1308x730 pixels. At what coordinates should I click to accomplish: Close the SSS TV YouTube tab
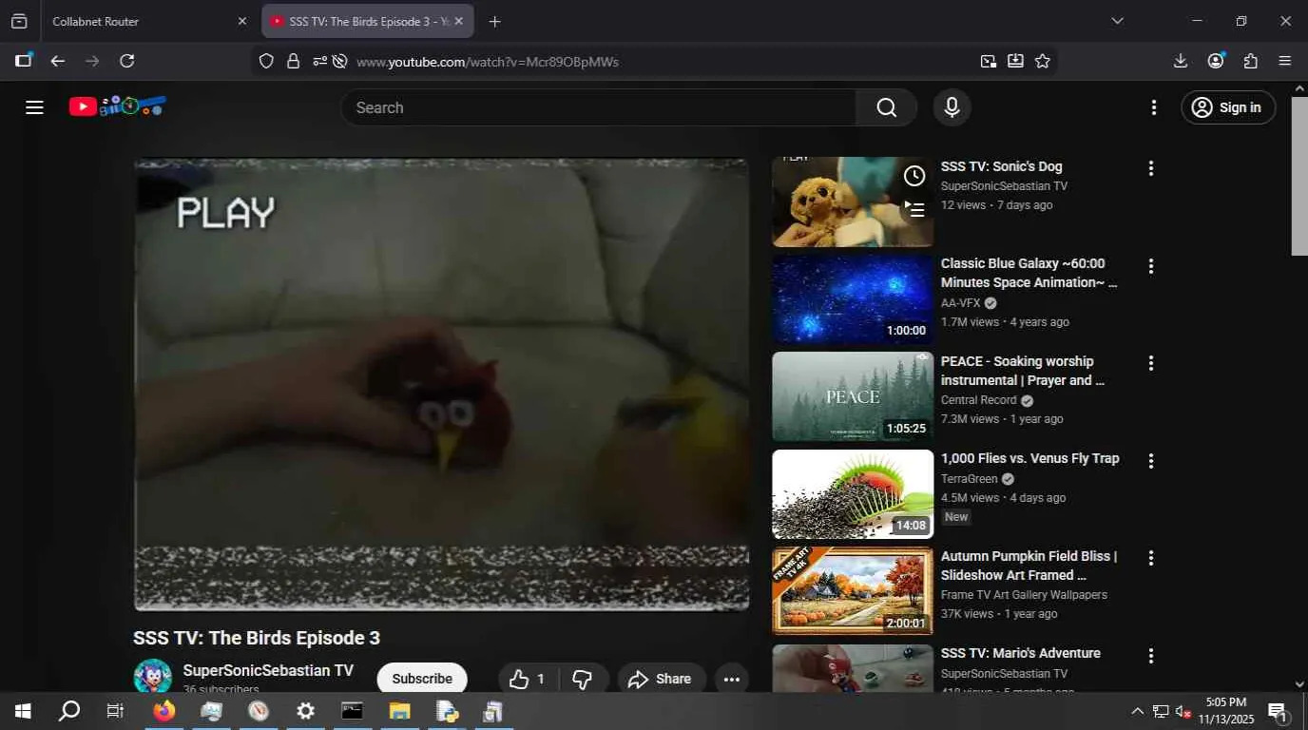click(459, 21)
